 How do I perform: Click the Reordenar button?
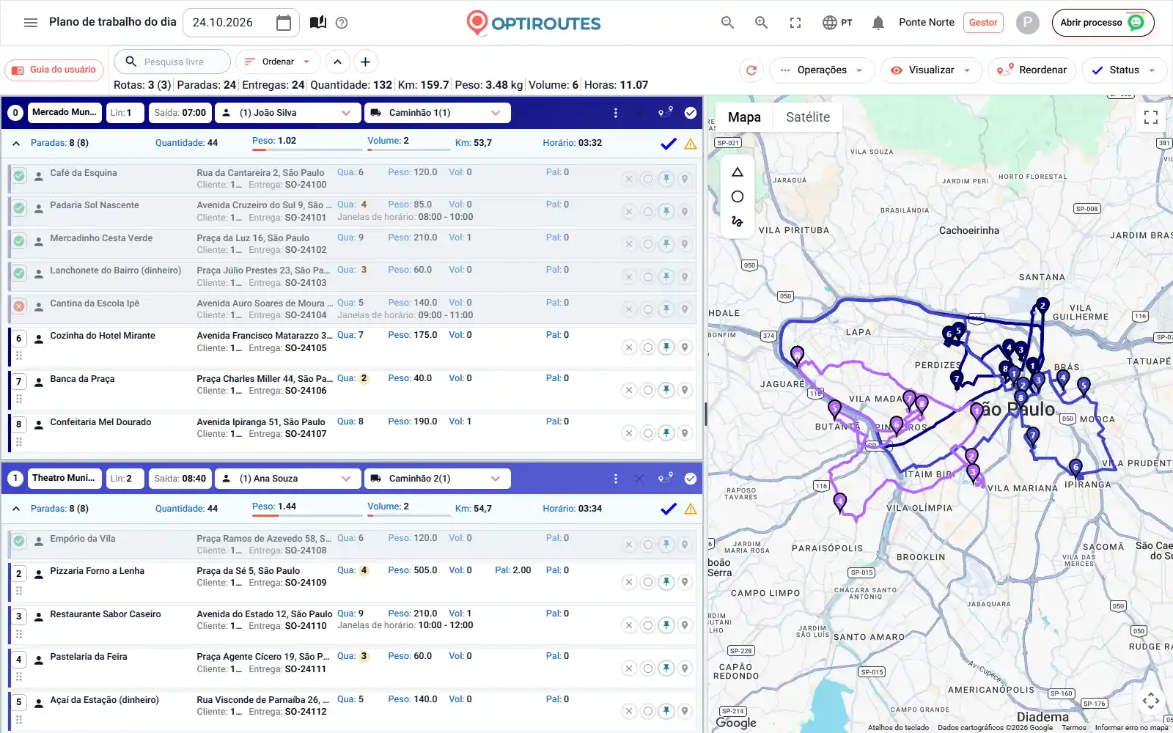pyautogui.click(x=1032, y=70)
